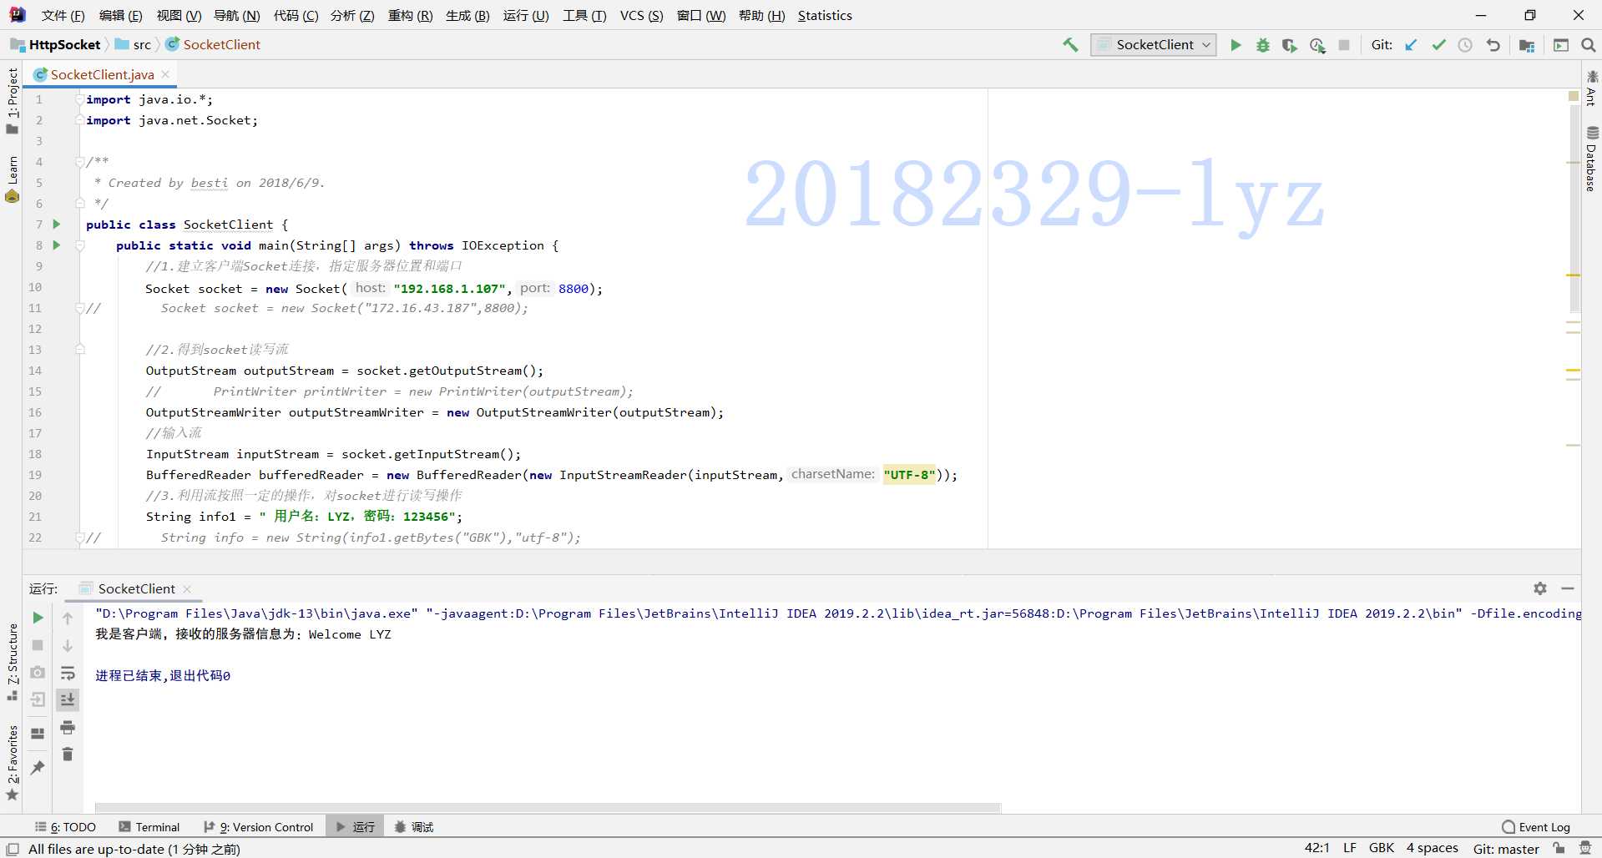This screenshot has width=1602, height=858.
Task: Open the Ant side panel
Action: (1591, 88)
